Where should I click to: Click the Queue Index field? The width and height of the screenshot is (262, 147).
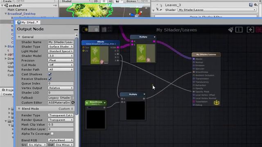click(x=61, y=83)
